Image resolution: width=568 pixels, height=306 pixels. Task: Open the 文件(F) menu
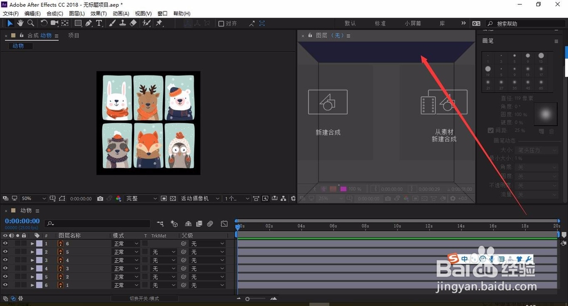[11, 14]
